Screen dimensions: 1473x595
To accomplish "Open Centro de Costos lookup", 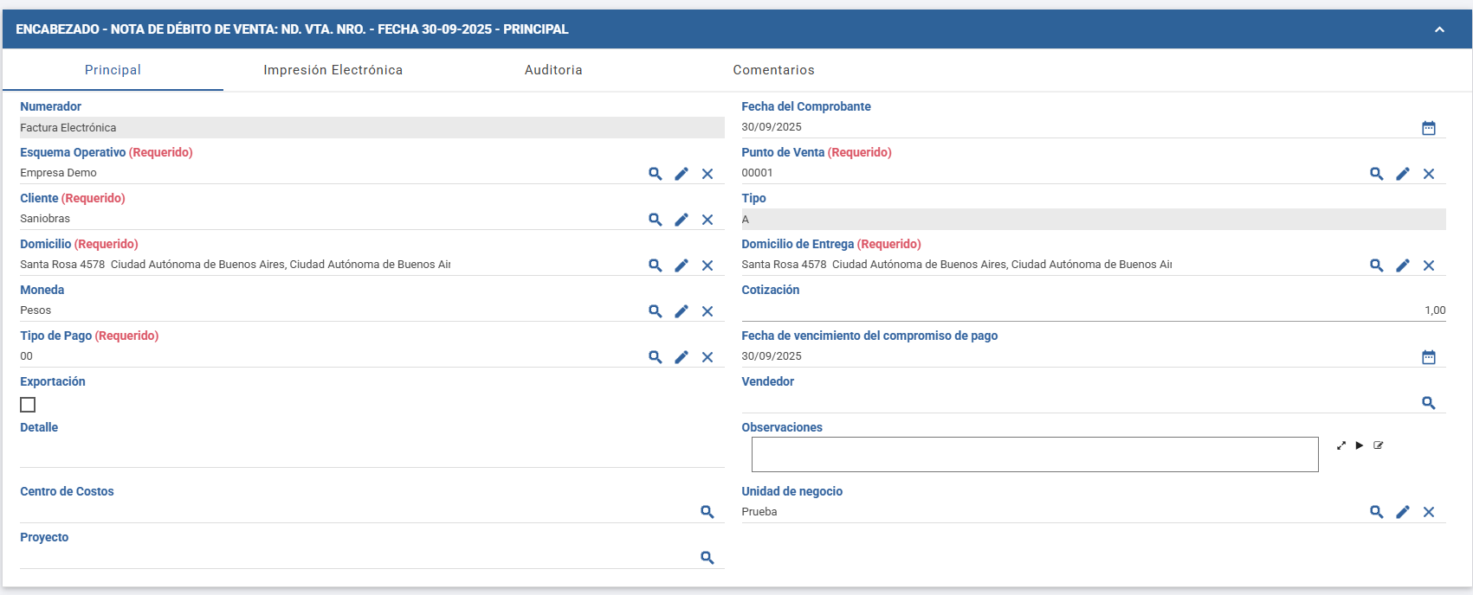I will coord(707,512).
